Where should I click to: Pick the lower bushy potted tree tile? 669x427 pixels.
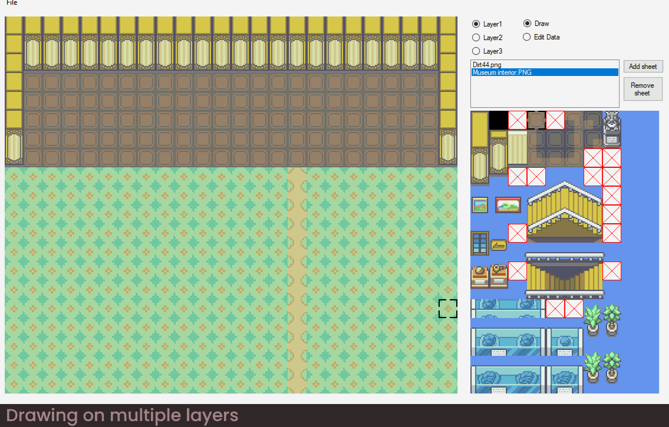pyautogui.click(x=612, y=368)
